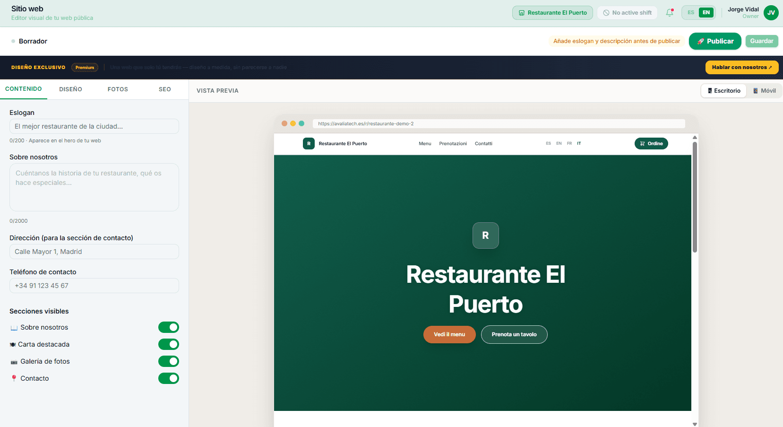The image size is (783, 427).
Task: Open the DISEÑO tab
Action: click(71, 89)
